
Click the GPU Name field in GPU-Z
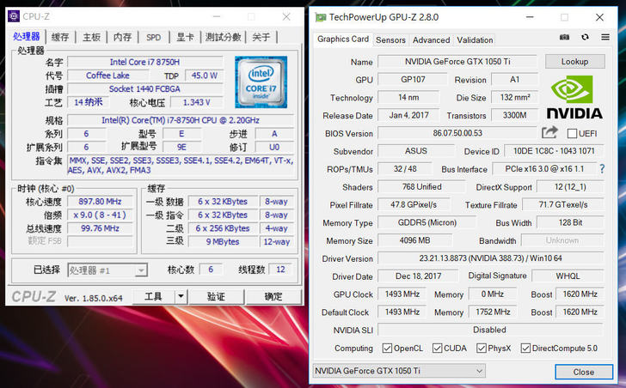tap(457, 61)
